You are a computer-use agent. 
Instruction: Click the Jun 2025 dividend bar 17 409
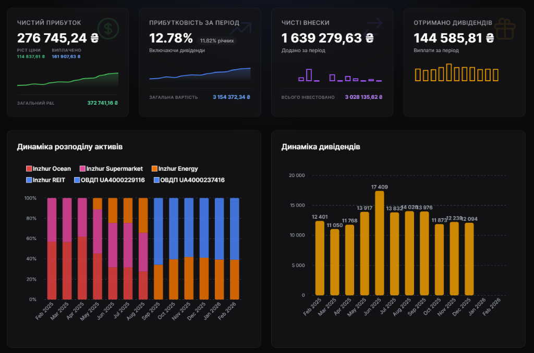pos(380,243)
